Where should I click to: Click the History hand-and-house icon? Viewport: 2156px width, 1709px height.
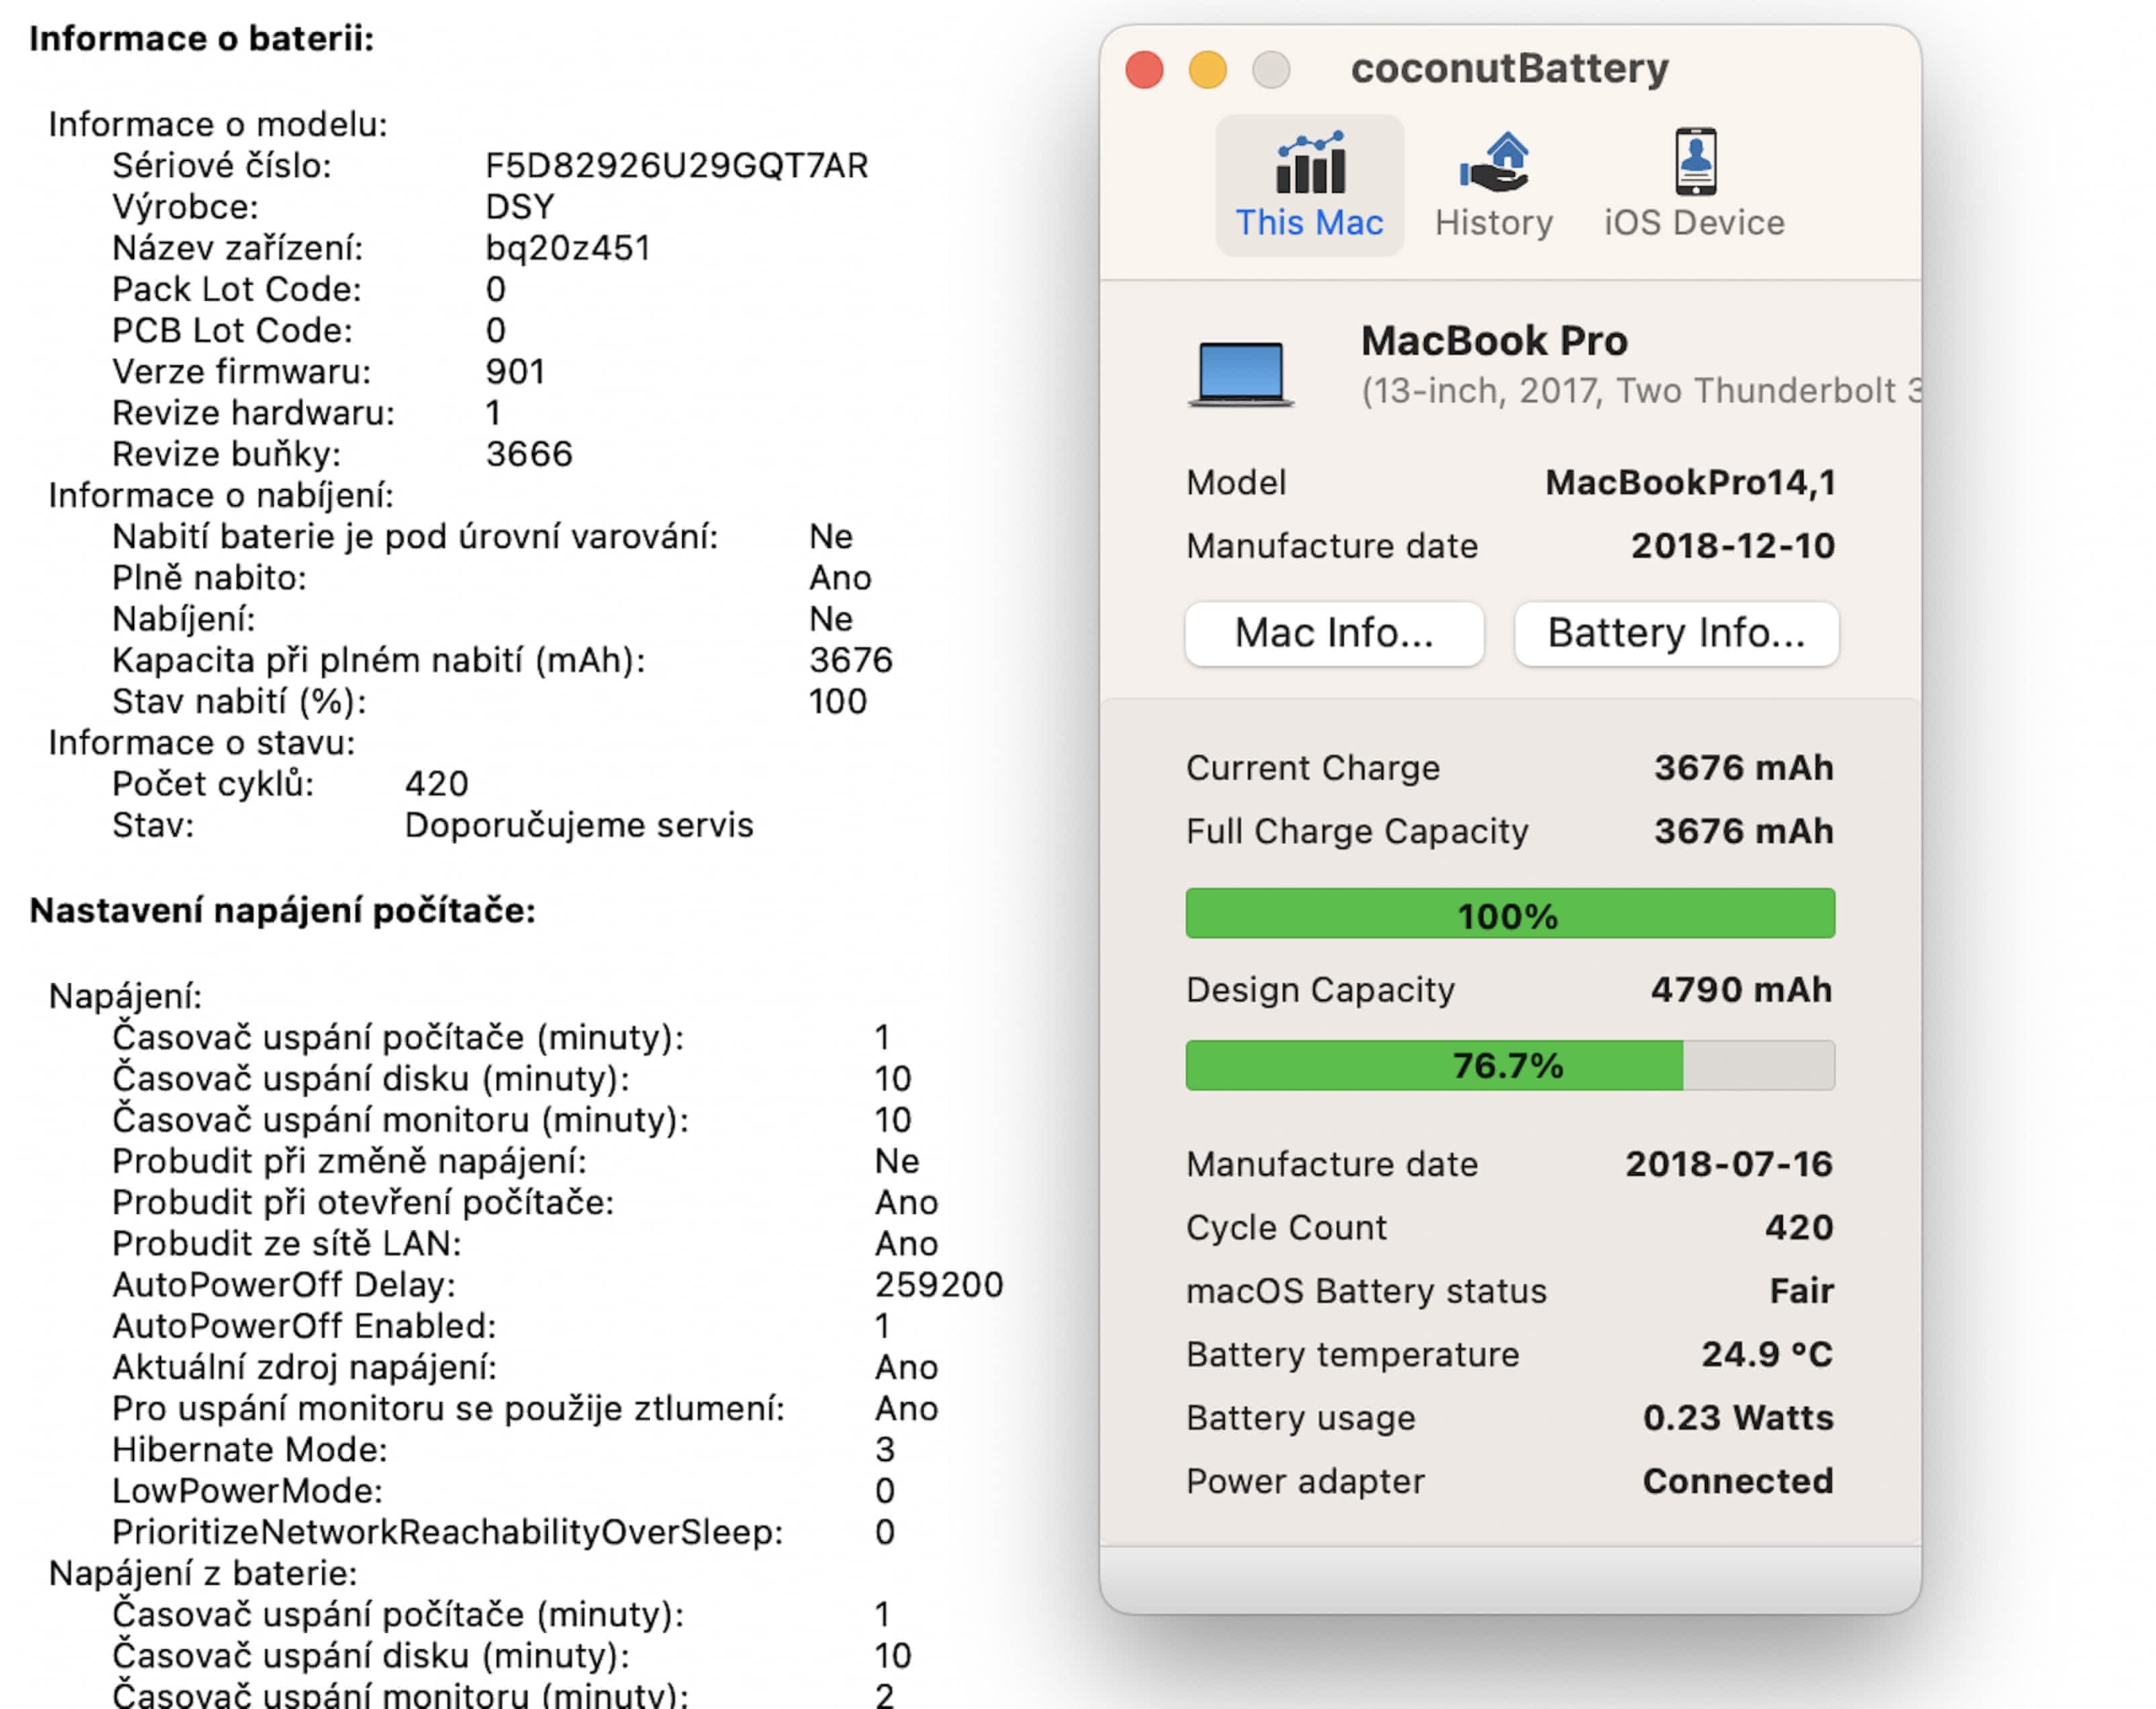(x=1493, y=163)
